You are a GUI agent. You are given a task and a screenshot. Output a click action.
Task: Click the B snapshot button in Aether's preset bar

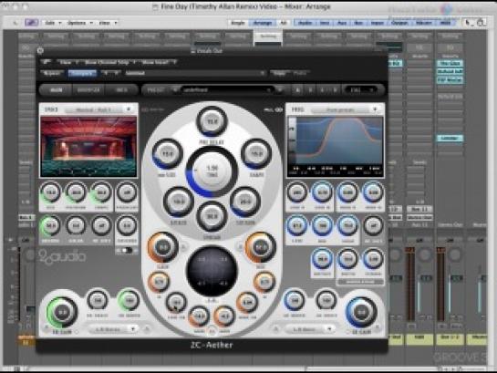310,90
